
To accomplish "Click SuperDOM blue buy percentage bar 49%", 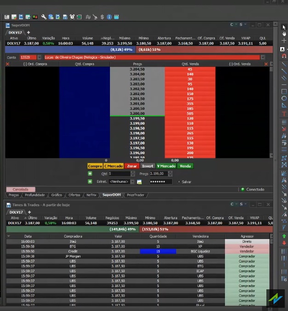I will pyautogui.click(x=70, y=49).
